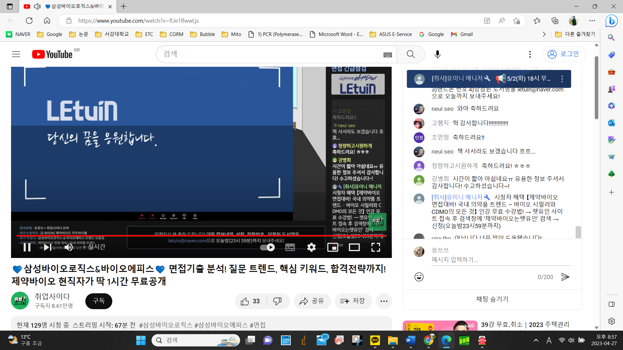The image size is (623, 350).
Task: Open the YouTube hamburger guide menu
Action: pyautogui.click(x=16, y=54)
